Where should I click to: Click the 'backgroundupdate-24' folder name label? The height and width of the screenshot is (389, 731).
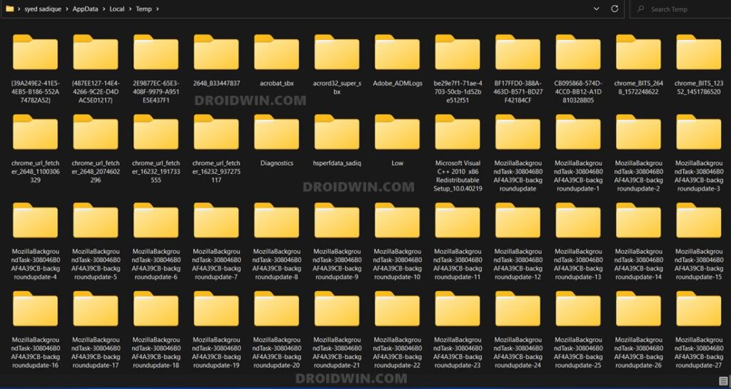click(518, 353)
